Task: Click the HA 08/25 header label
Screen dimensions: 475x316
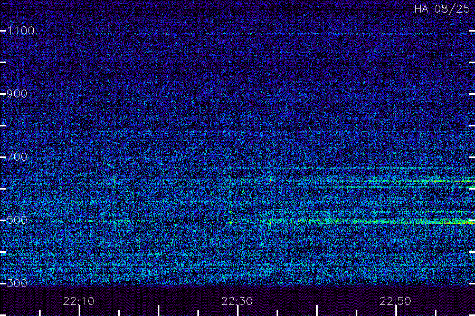Action: pyautogui.click(x=442, y=9)
